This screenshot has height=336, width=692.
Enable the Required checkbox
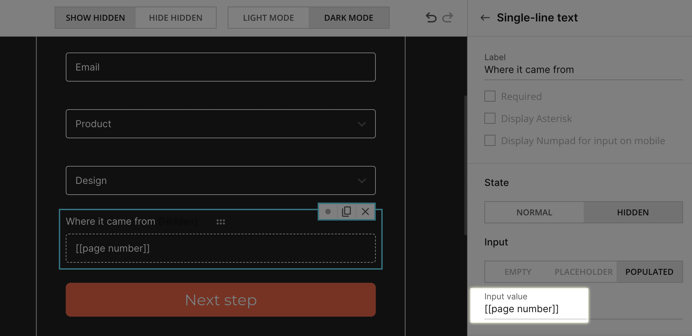[x=490, y=96]
